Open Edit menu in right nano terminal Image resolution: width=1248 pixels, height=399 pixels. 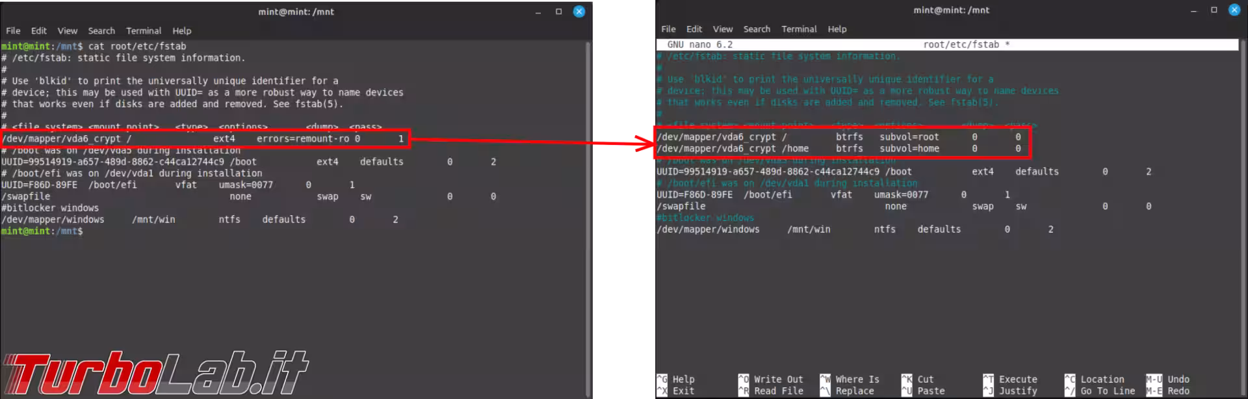coord(694,29)
